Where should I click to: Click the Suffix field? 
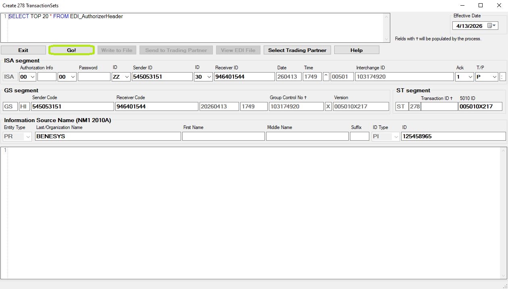point(360,136)
